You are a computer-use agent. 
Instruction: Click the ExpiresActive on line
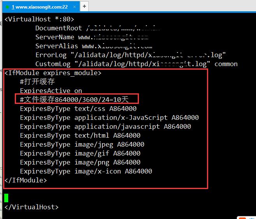pyautogui.click(x=51, y=91)
